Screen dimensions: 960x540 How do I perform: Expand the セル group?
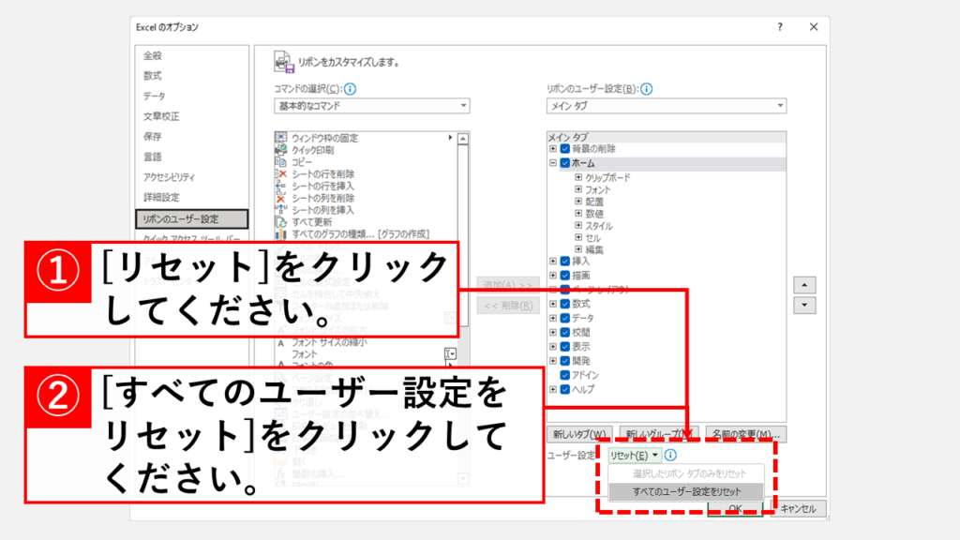pos(577,237)
